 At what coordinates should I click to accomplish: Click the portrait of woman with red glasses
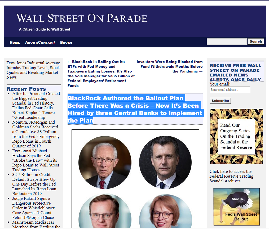(x=165, y=211)
